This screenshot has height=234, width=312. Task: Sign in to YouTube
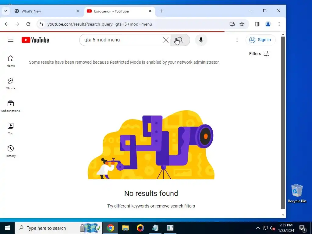[261, 40]
